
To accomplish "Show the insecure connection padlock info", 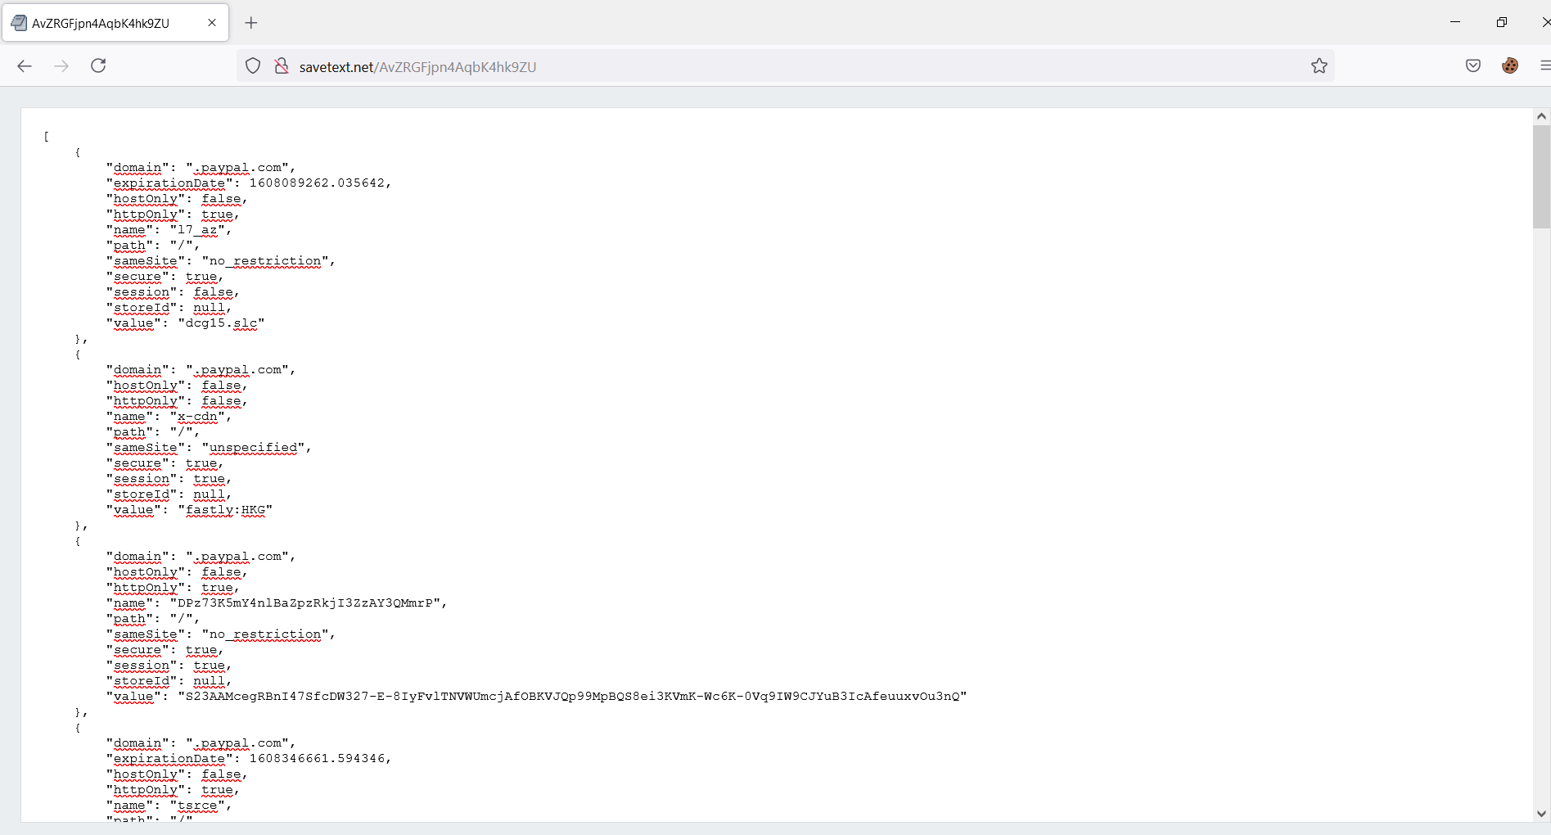I will (x=282, y=66).
